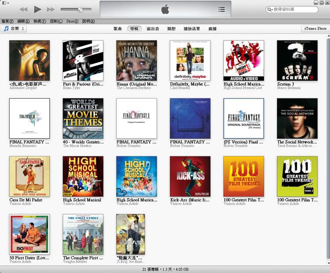Select the Scream 3 album cover
This screenshot has height=273, width=330.
point(297,61)
